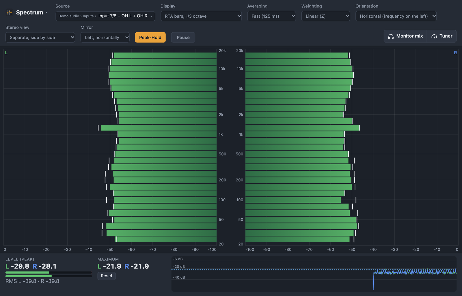Toggle the Peak-Hold button

150,38
